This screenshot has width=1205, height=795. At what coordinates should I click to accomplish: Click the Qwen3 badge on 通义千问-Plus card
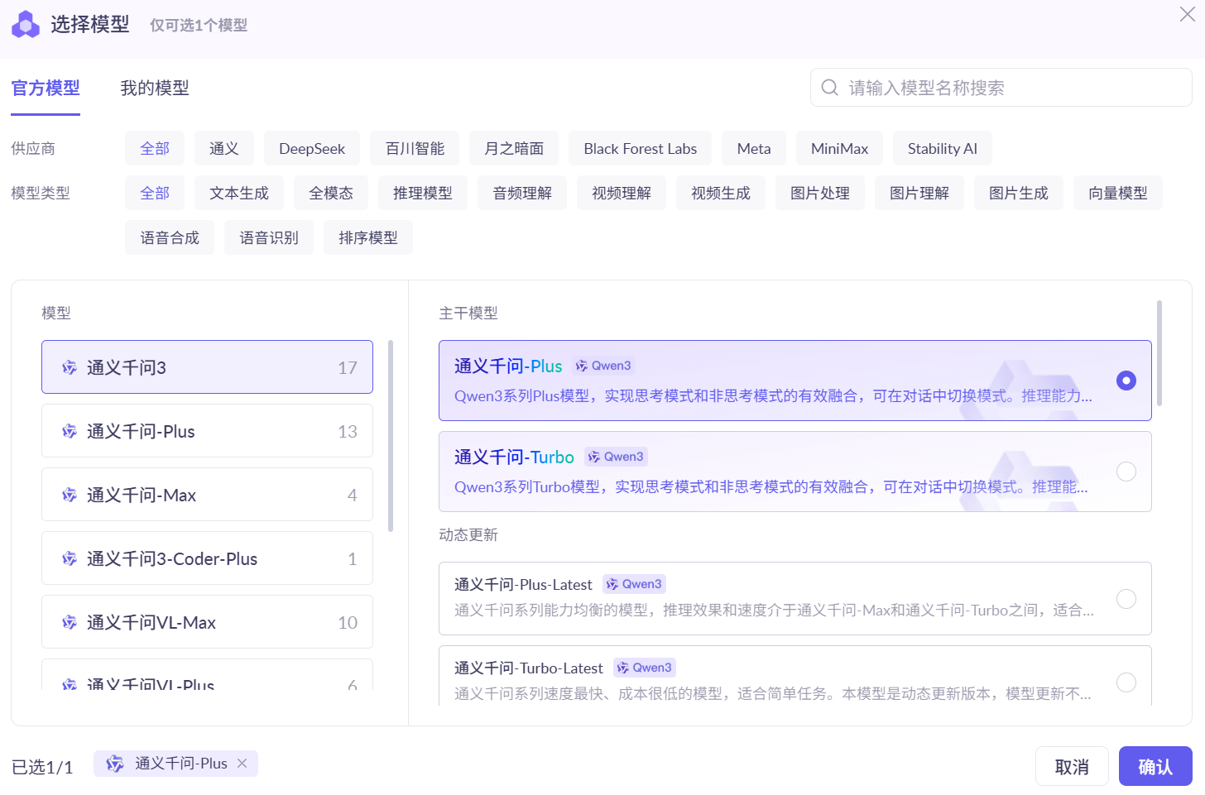[x=603, y=366]
